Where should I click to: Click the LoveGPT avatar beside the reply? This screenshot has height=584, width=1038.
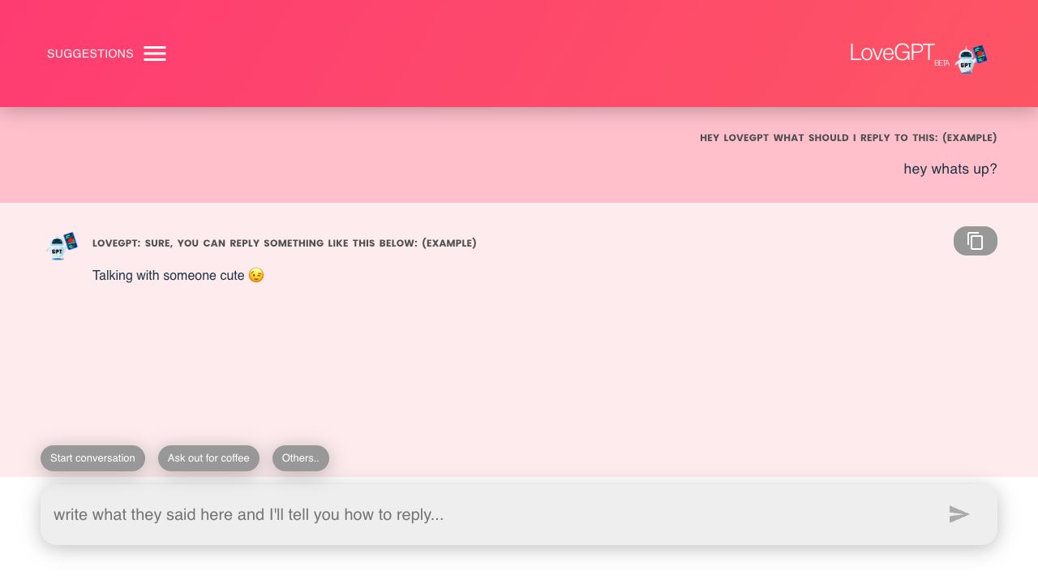coord(63,245)
